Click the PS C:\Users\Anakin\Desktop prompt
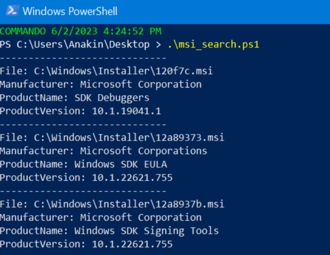The height and width of the screenshot is (255, 330). tap(75, 44)
